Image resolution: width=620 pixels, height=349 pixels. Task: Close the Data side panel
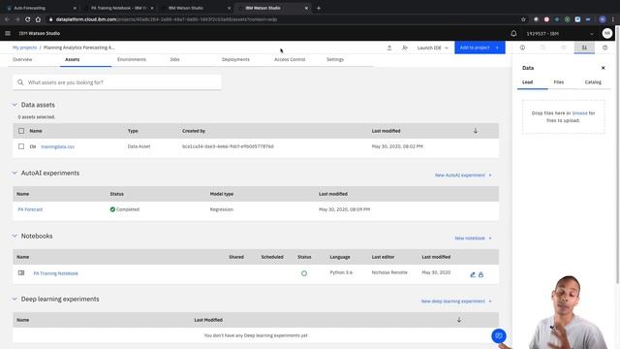point(603,68)
